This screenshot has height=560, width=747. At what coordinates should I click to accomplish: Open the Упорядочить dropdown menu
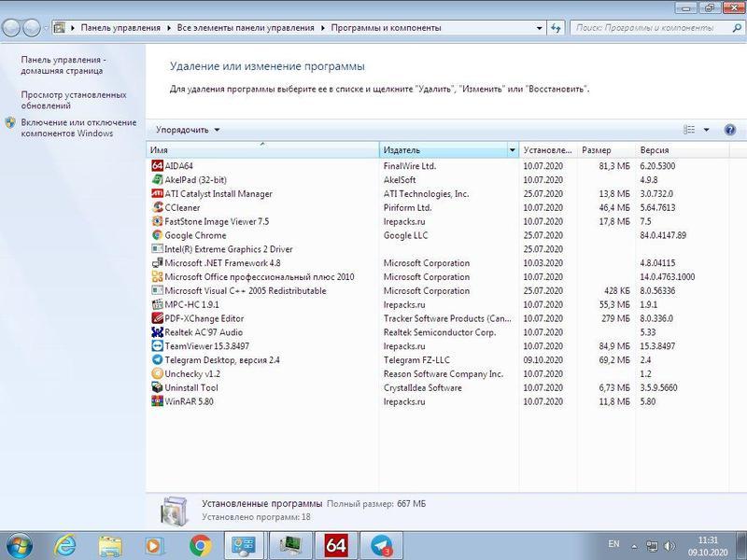coord(188,130)
